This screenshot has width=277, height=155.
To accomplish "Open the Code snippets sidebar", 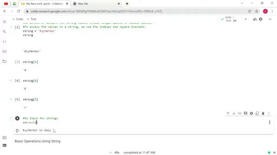I will [4, 41].
